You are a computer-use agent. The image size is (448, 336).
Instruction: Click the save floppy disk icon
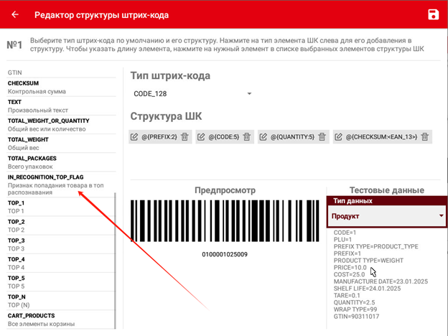pos(433,15)
